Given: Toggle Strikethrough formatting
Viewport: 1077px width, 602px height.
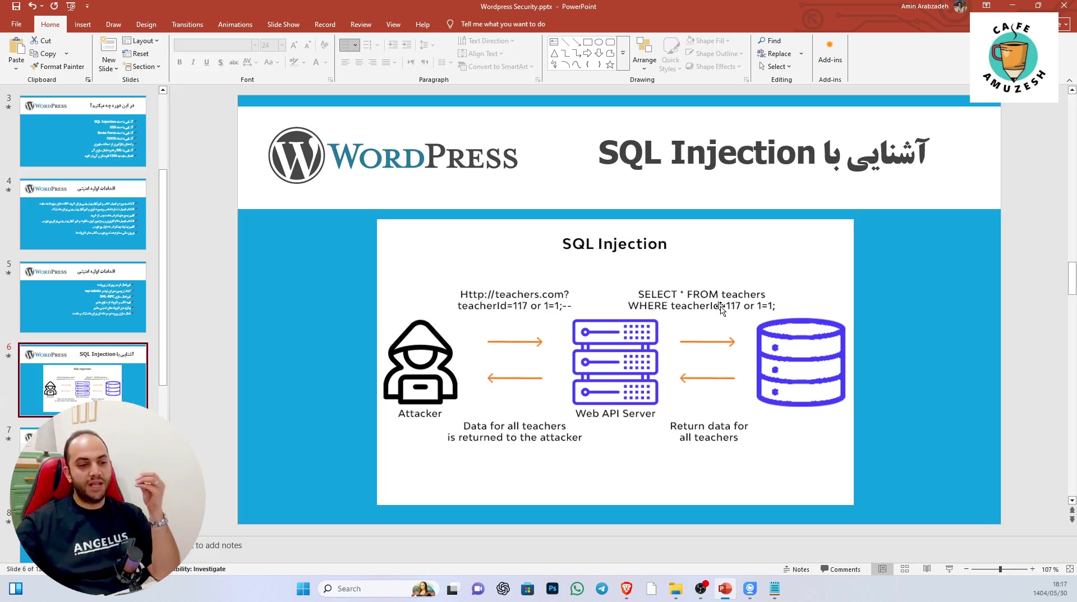Looking at the screenshot, I should (x=234, y=62).
